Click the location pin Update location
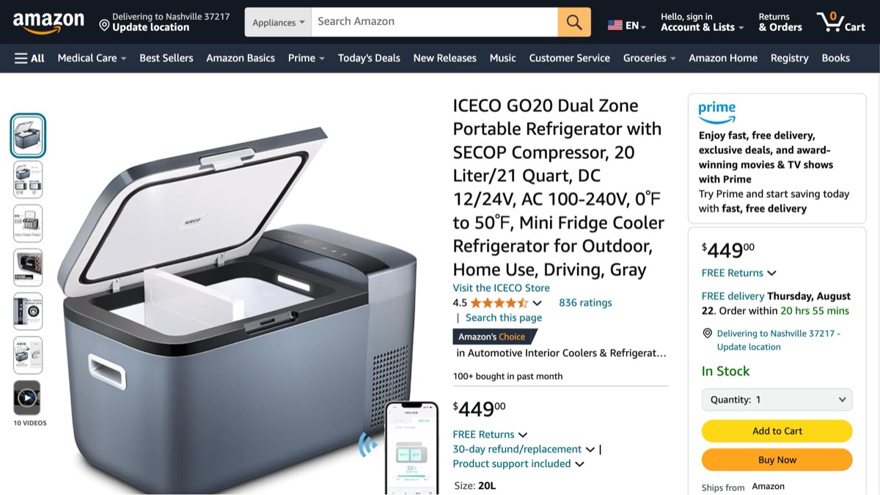Viewport: 880px width, 495px height. [144, 22]
